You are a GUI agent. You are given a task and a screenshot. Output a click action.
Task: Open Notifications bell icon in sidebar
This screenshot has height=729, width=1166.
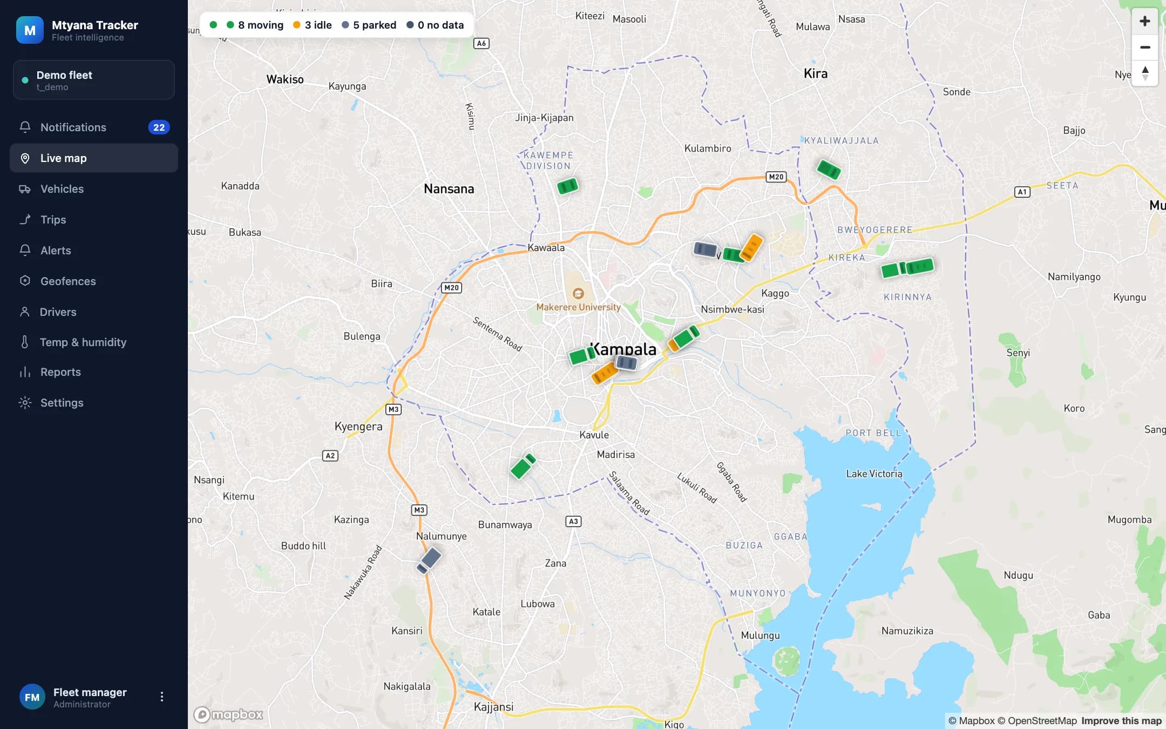pos(25,127)
